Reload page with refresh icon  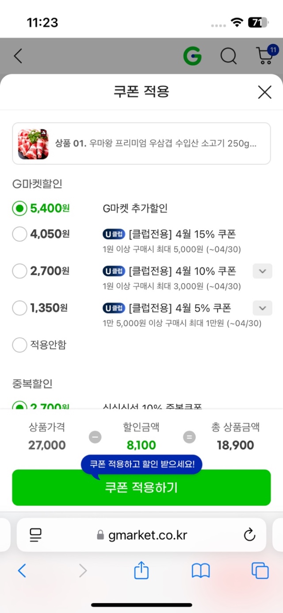point(250,535)
